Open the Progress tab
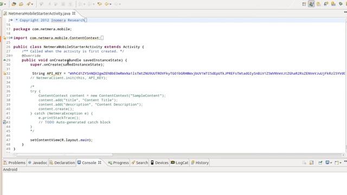Viewport: 347px width, 195px height. 118,162
